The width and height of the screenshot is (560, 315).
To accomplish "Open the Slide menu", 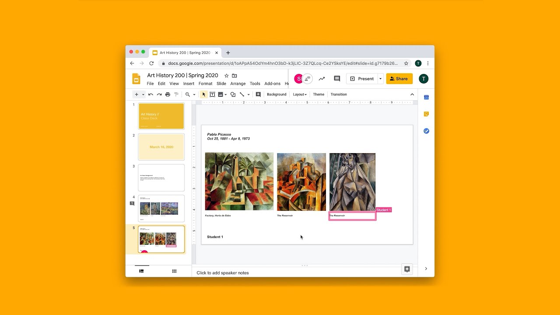I will pyautogui.click(x=221, y=84).
